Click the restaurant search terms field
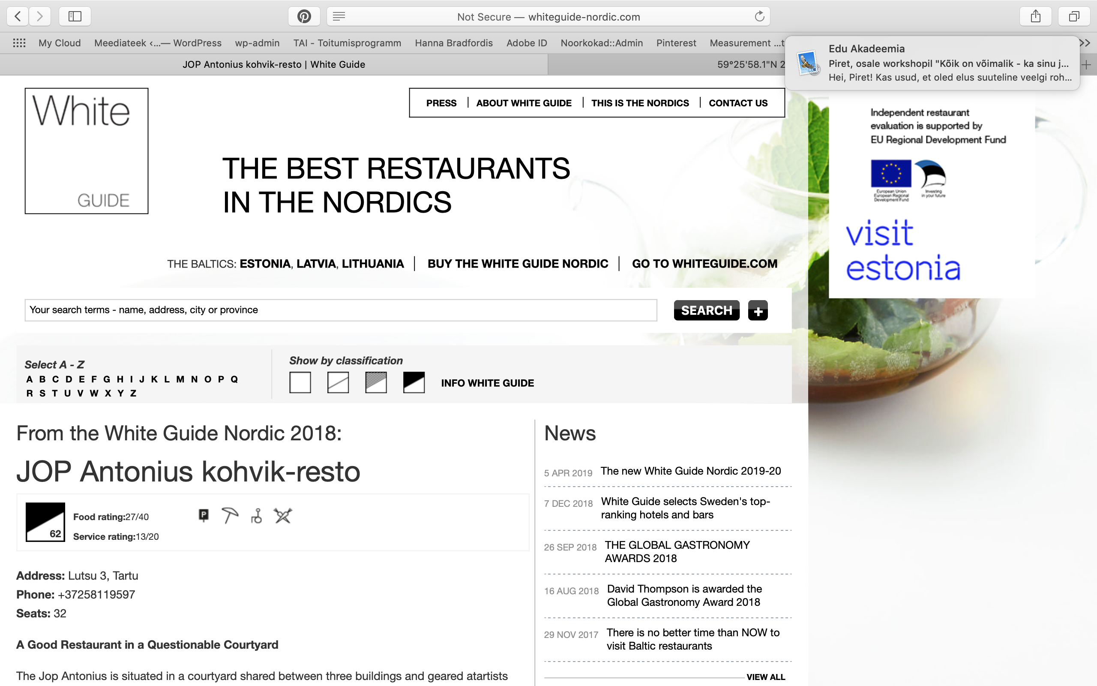The height and width of the screenshot is (686, 1097). click(340, 310)
